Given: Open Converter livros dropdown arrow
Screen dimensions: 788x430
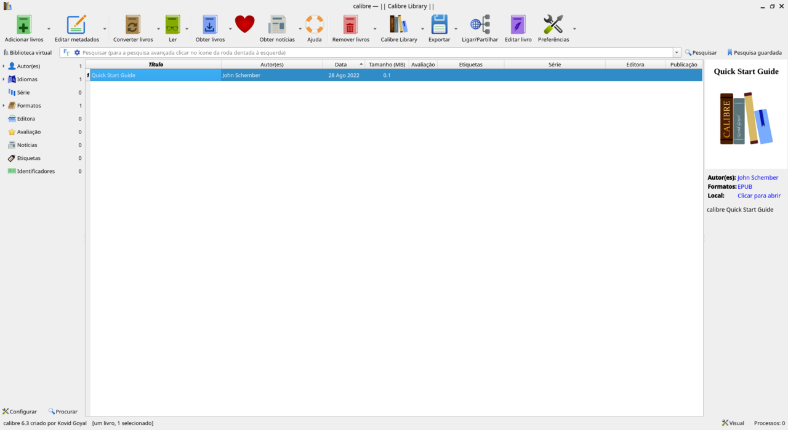Looking at the screenshot, I should 158,29.
